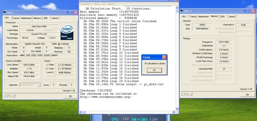Click the Rated FSB value 1918.6 MHz
Image resolution: width=257 pixels, height=121 pixels.
pyautogui.click(x=29, y=77)
